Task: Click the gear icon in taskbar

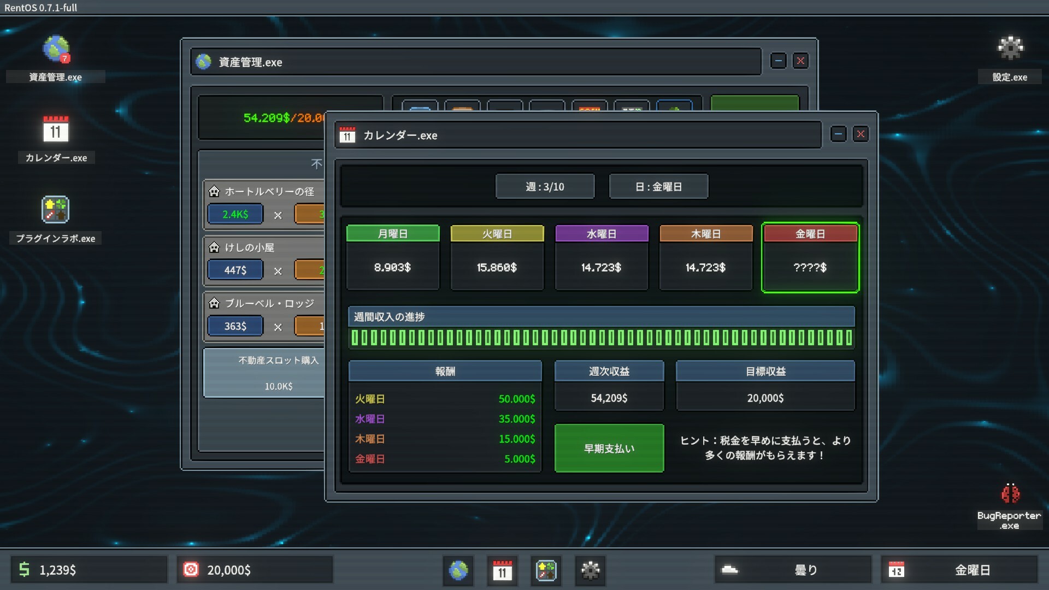Action: pyautogui.click(x=590, y=571)
